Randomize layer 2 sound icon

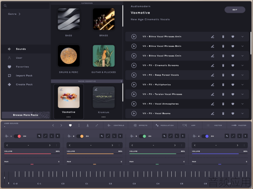coord(108,136)
